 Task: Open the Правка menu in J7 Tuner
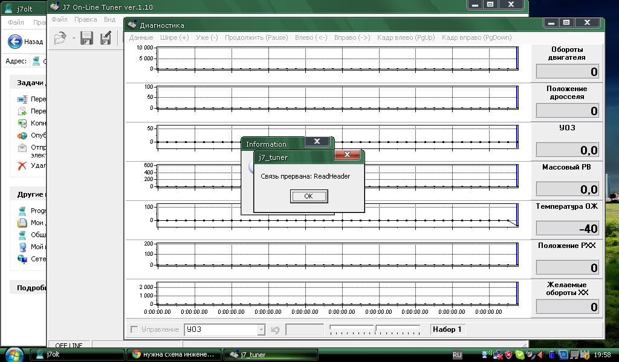(x=85, y=19)
